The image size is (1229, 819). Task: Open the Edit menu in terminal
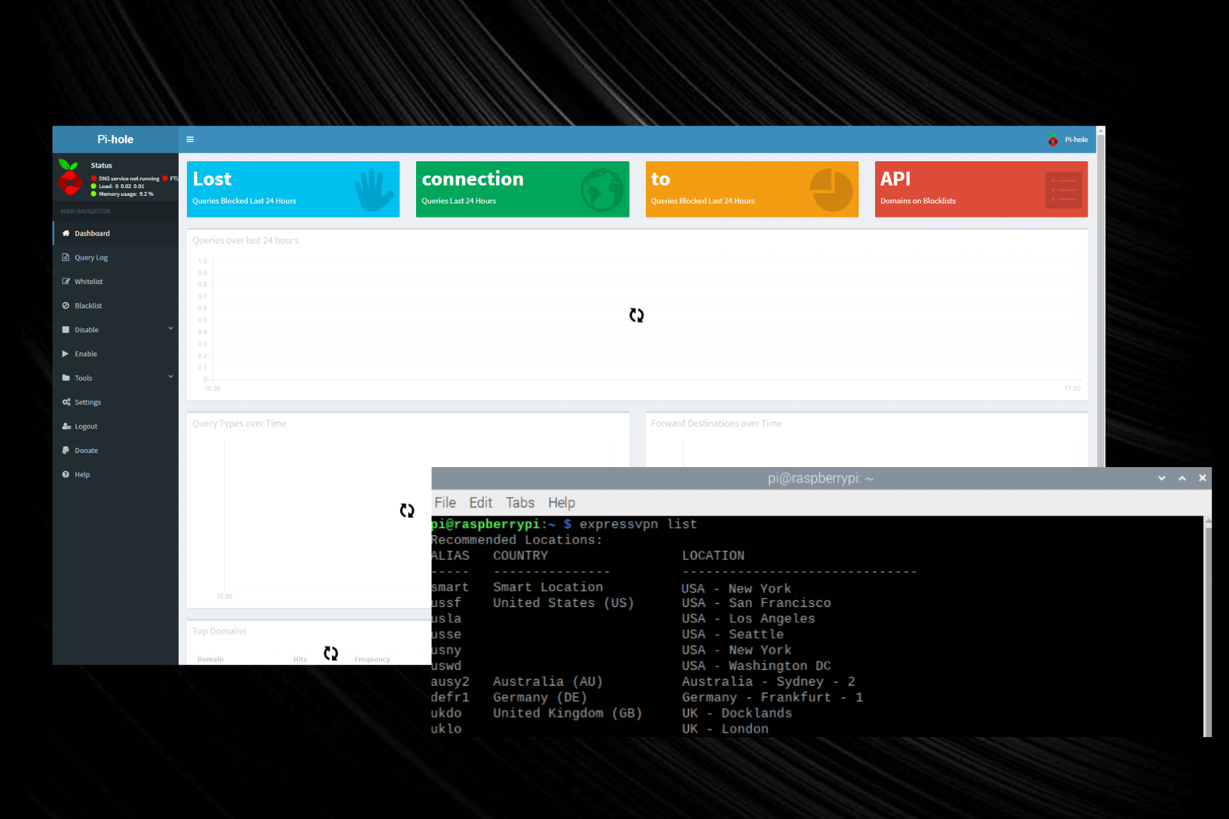(x=480, y=503)
